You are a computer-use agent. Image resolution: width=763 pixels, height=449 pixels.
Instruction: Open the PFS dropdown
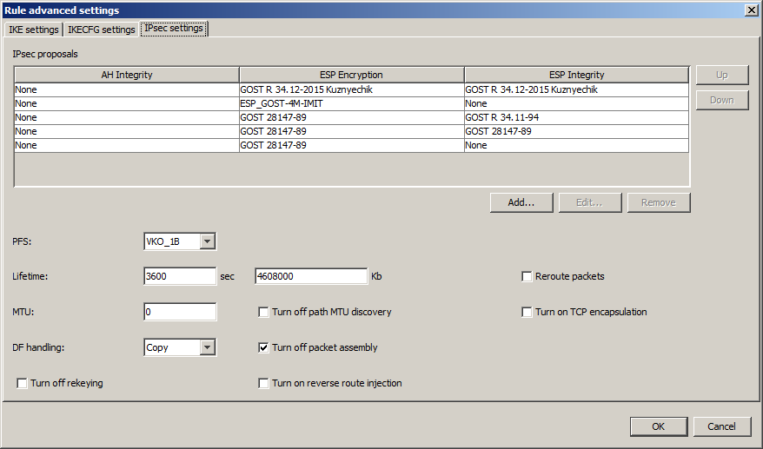click(208, 241)
